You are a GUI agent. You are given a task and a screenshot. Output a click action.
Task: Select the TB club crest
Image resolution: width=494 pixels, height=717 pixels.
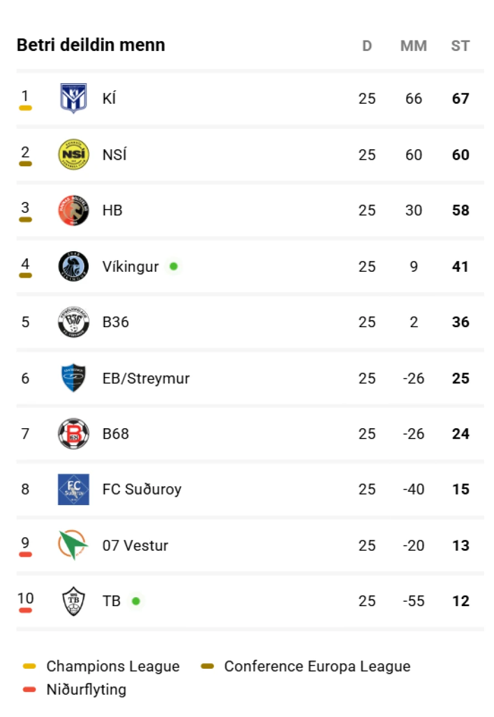[73, 601]
